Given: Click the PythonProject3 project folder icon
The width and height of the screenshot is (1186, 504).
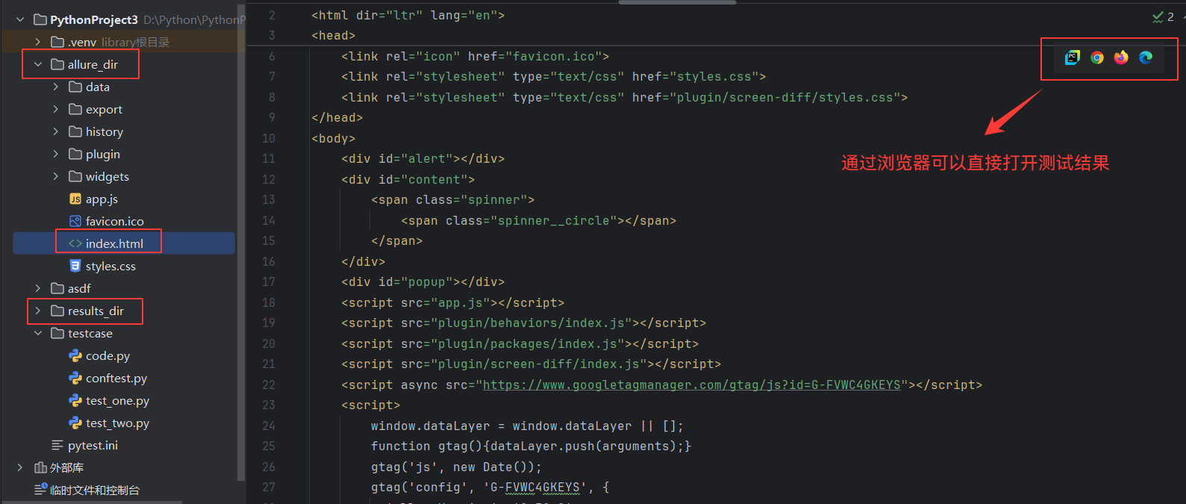Looking at the screenshot, I should [40, 19].
